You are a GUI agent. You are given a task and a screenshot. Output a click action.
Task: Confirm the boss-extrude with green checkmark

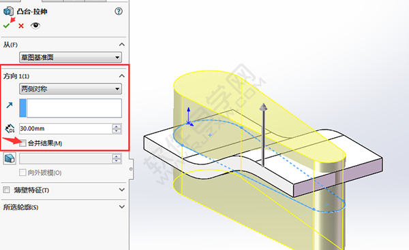(7, 25)
